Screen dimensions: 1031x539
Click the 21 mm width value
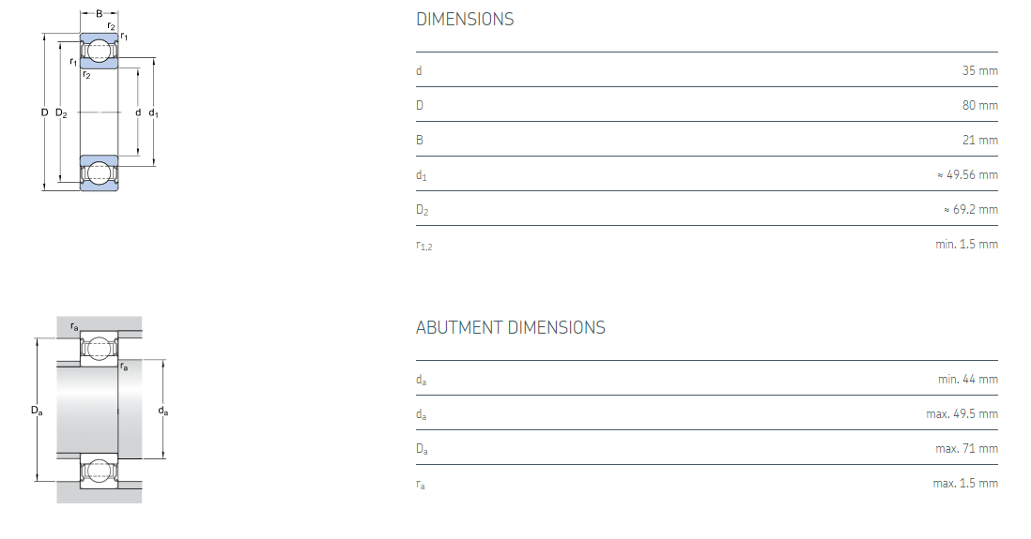[980, 140]
